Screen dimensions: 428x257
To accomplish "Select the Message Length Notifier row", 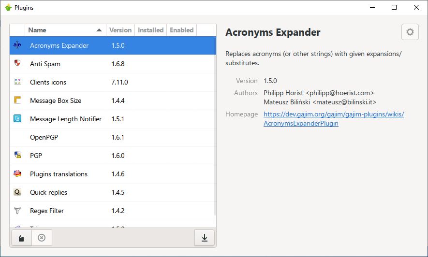I will 112,119.
